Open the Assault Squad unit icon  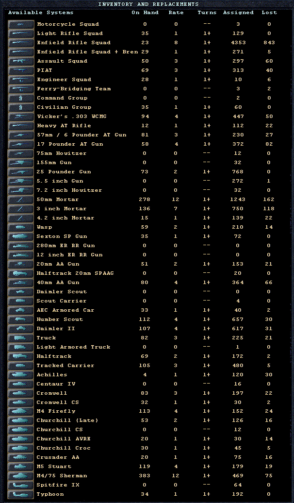tap(21, 61)
